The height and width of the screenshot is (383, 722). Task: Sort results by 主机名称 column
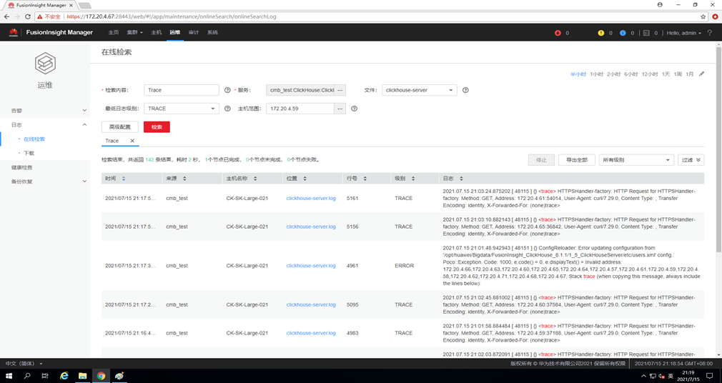[x=255, y=179]
